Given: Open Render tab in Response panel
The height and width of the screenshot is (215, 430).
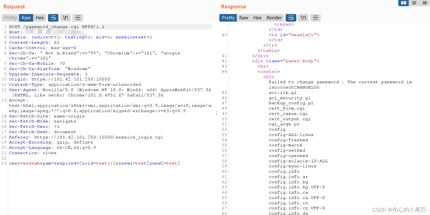Looking at the screenshot, I should (x=274, y=18).
